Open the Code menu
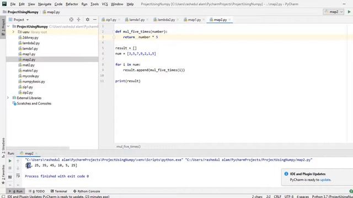Viewport: 353px width, 198px height. pos(58,4)
